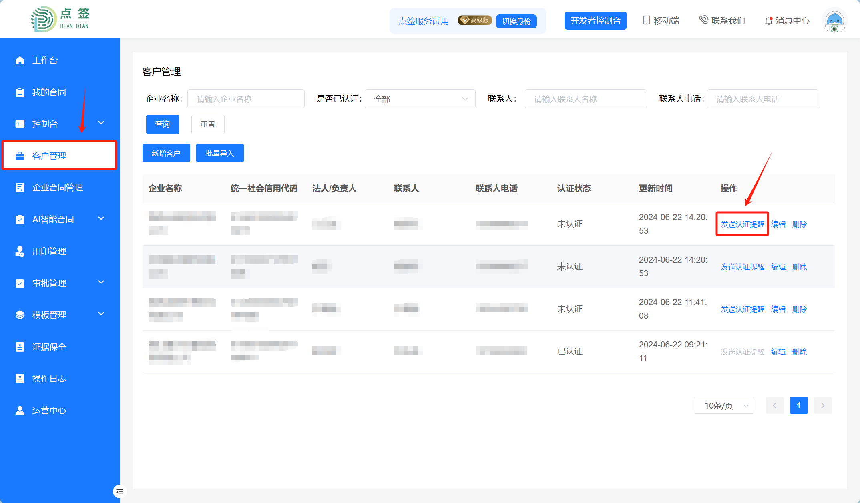Expand the 模板管理 submenu chevron
Screen dimensions: 860x503
tap(101, 314)
